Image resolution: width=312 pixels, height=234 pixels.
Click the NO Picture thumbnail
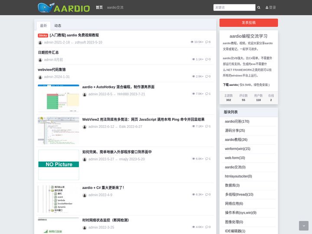(x=58, y=165)
